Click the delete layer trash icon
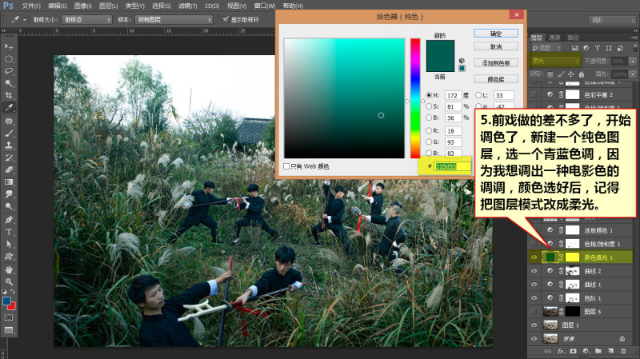Viewport: 640px width, 359px height. 623,351
